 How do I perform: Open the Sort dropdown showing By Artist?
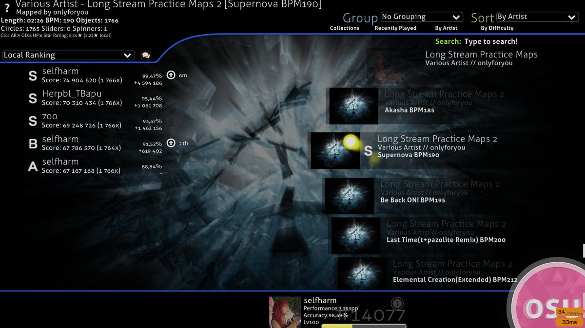(x=537, y=17)
